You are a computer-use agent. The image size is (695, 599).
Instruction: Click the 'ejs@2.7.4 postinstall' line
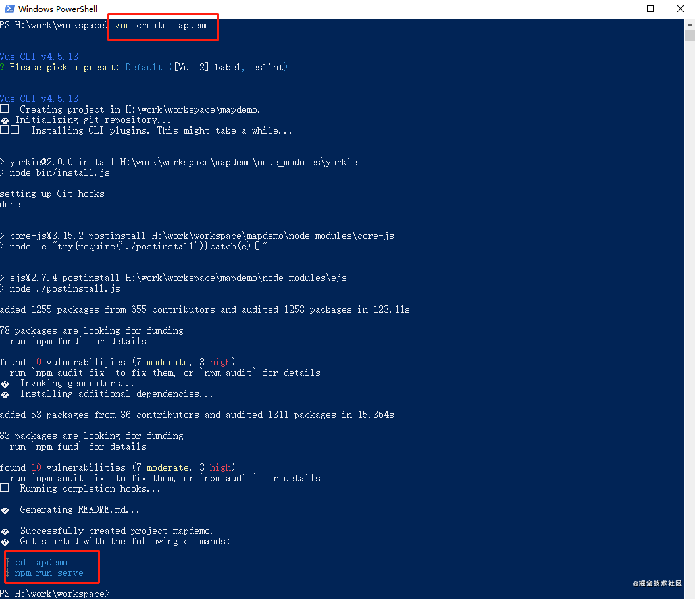173,278
